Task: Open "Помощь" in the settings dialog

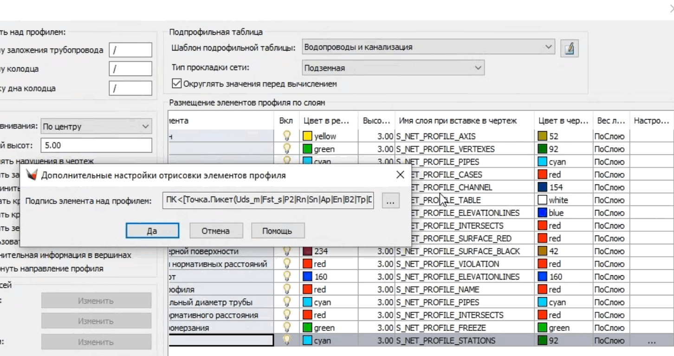Action: (x=278, y=231)
